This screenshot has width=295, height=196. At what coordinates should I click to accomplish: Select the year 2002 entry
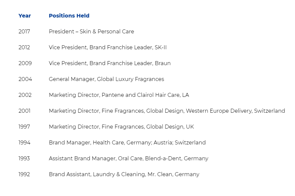(x=25, y=95)
